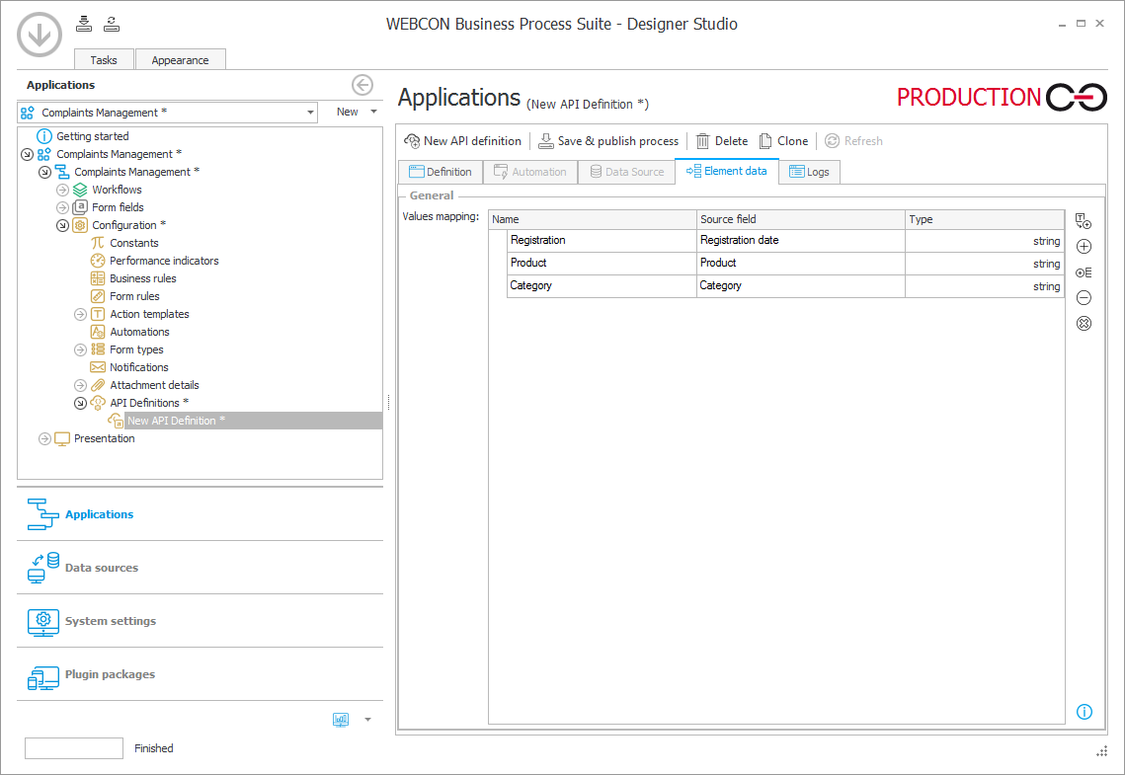The width and height of the screenshot is (1125, 775).
Task: Expand the Form fields node
Action: pyautogui.click(x=62, y=207)
